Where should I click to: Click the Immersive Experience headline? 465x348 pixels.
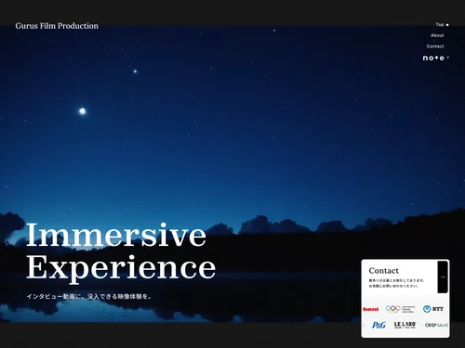(121, 251)
